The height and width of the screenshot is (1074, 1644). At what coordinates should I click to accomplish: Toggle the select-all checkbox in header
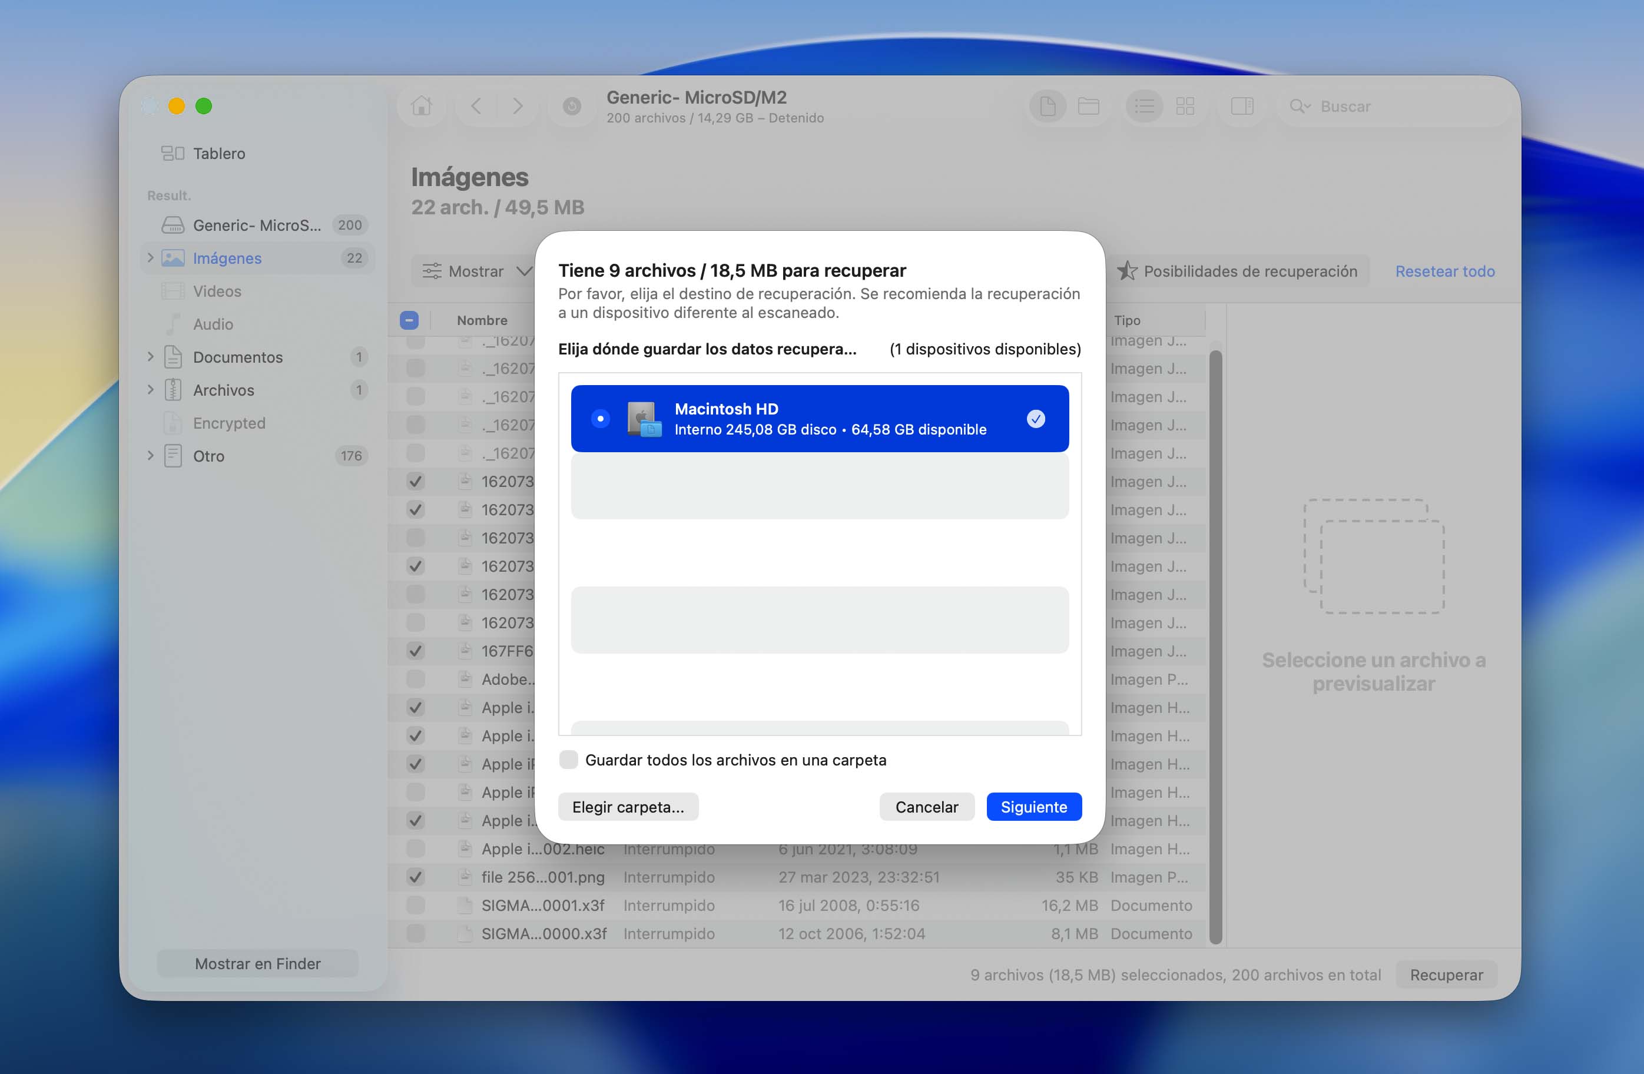409,320
